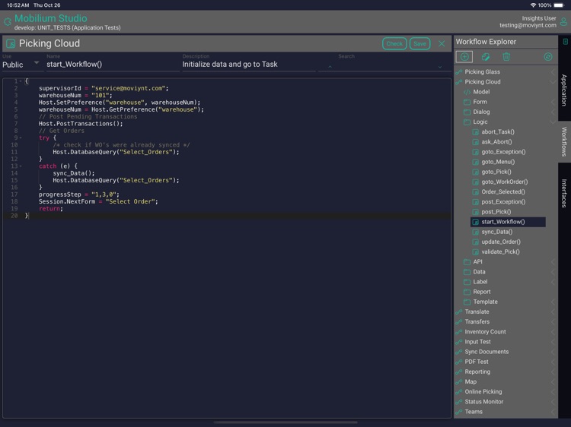This screenshot has width=571, height=427.
Task: Click the Picking Cloud script icon in editor header
Action: coord(11,43)
